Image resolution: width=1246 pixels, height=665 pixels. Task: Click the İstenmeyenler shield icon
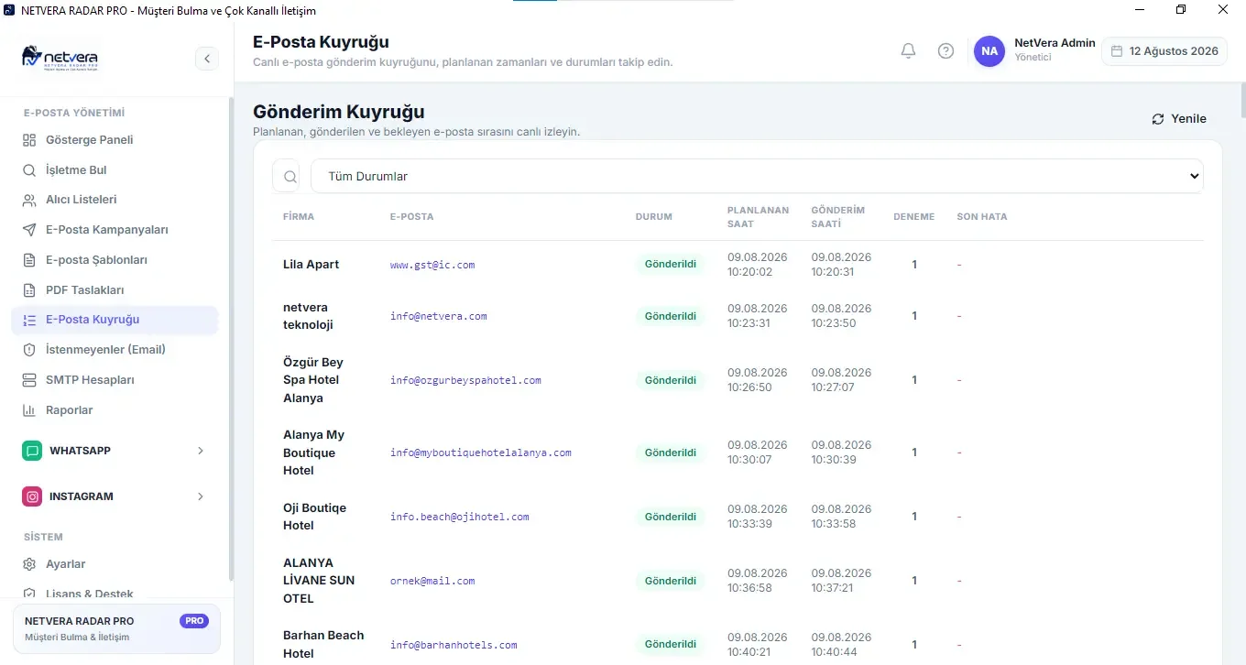click(29, 350)
